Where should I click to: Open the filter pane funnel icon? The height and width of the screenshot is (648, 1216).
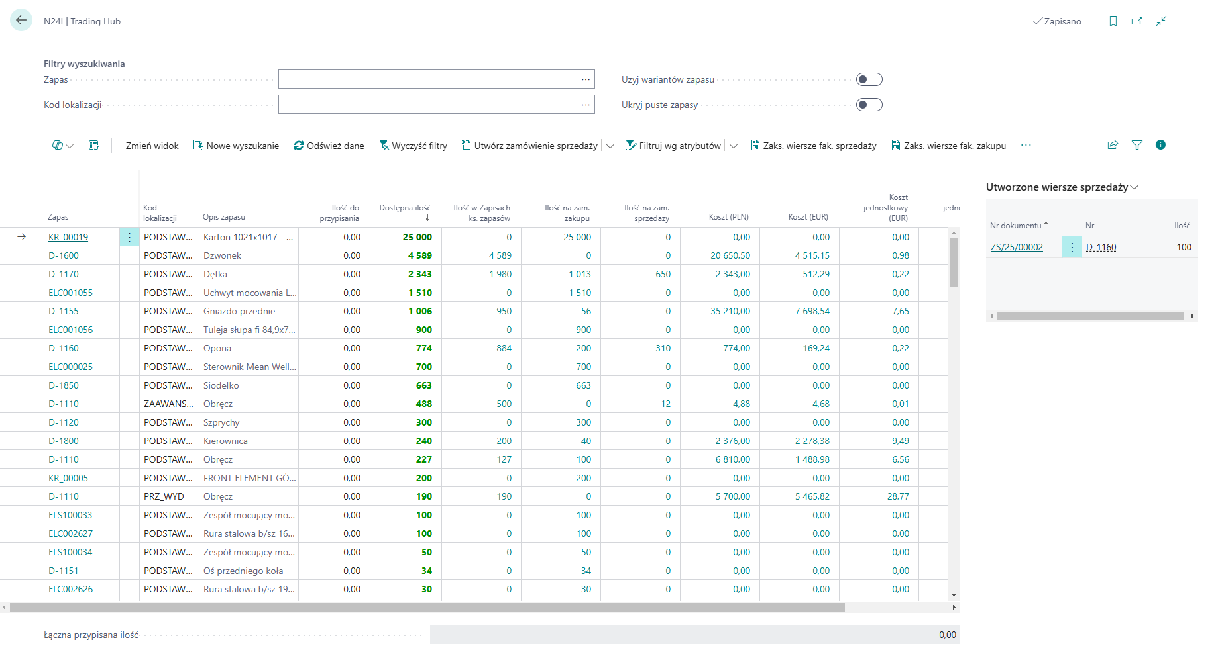pos(1137,145)
